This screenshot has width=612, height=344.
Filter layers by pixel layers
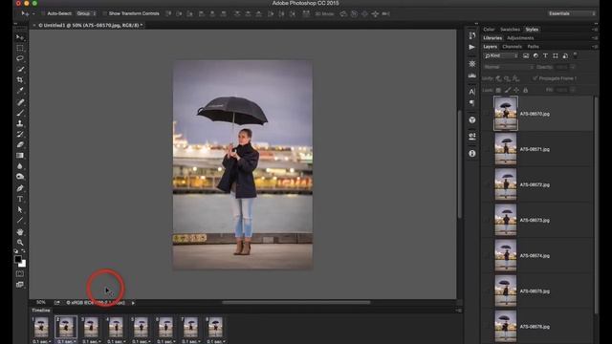click(526, 55)
